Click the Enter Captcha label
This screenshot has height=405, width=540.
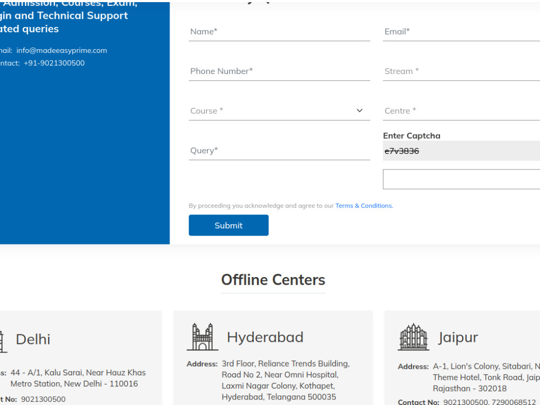point(411,136)
